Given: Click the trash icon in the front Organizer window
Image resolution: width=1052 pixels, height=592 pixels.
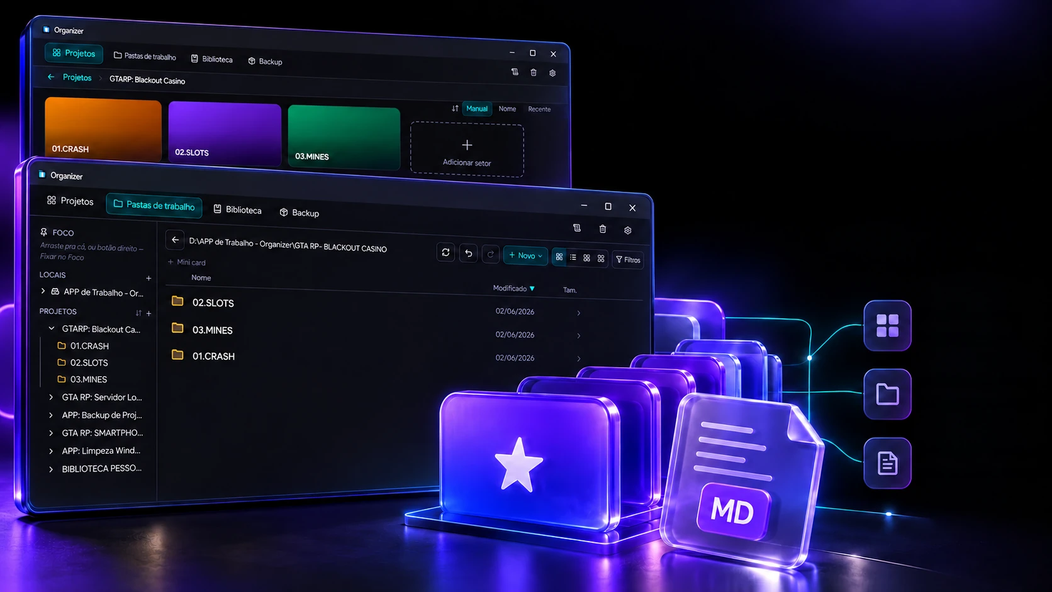Looking at the screenshot, I should click(602, 229).
